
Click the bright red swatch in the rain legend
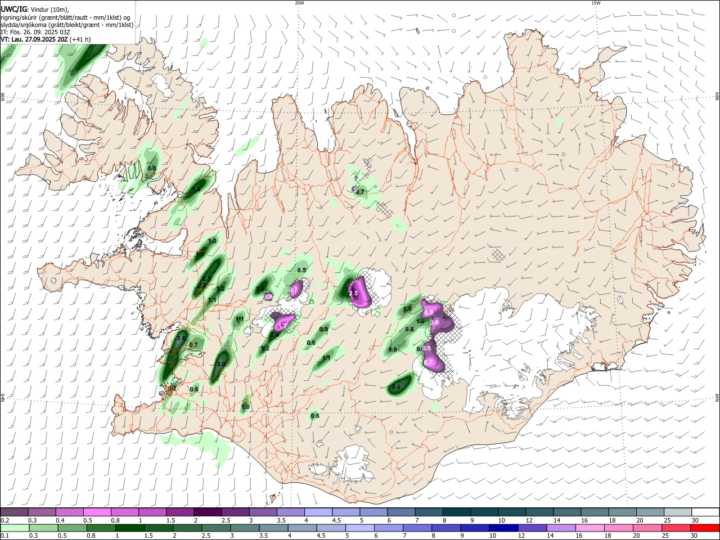coord(705,528)
